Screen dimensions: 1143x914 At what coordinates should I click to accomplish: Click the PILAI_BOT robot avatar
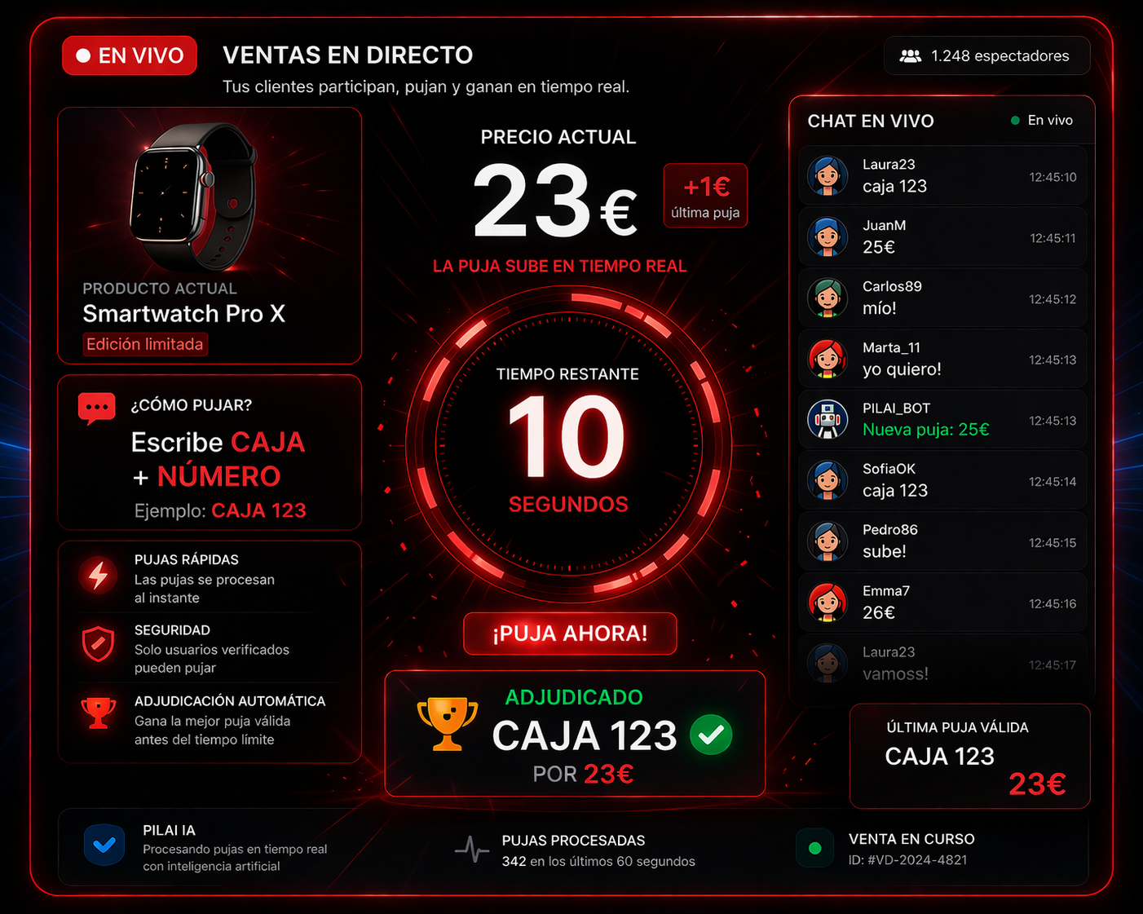pyautogui.click(x=827, y=419)
